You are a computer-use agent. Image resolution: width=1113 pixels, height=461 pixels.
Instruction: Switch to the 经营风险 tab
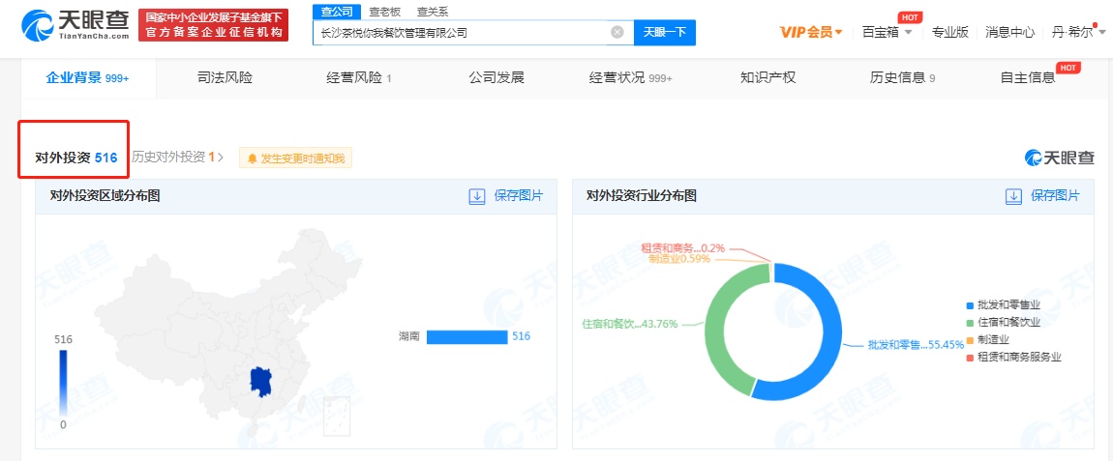(x=359, y=78)
